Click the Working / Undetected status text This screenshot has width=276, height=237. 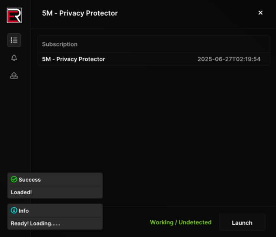pyautogui.click(x=181, y=222)
